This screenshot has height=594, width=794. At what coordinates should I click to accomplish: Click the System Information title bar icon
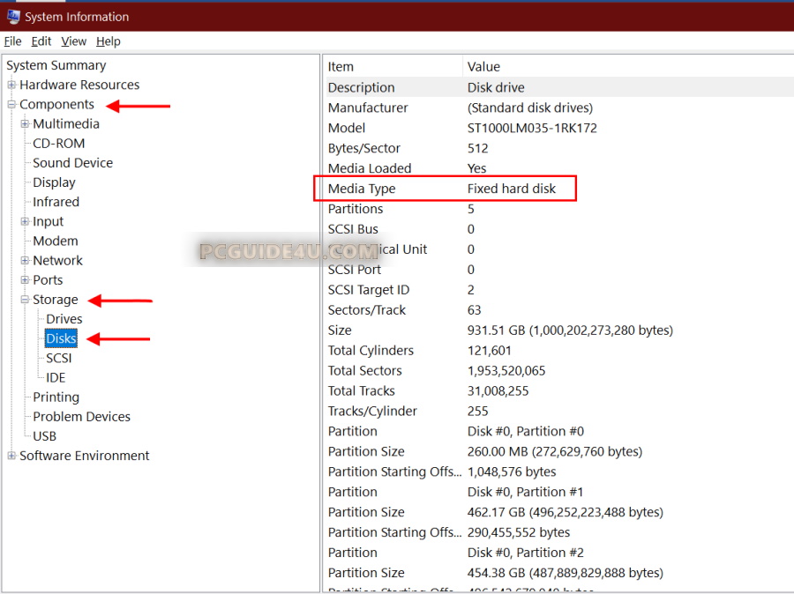[x=13, y=17]
